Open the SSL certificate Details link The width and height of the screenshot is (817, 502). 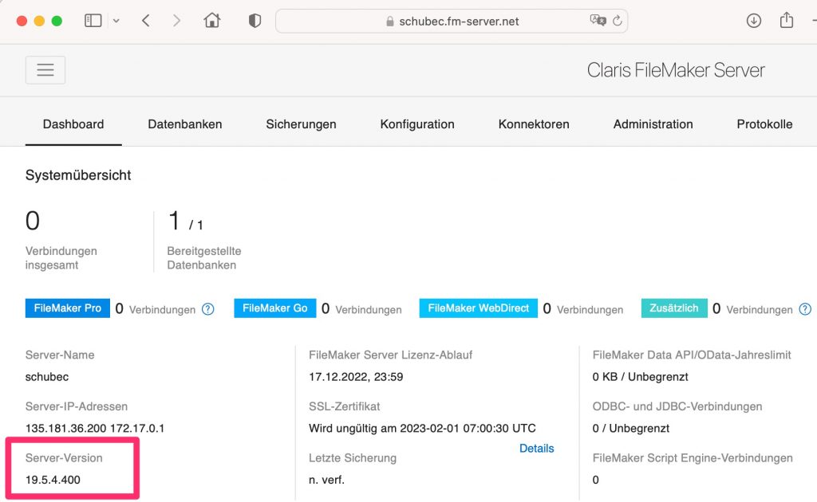[x=537, y=449]
